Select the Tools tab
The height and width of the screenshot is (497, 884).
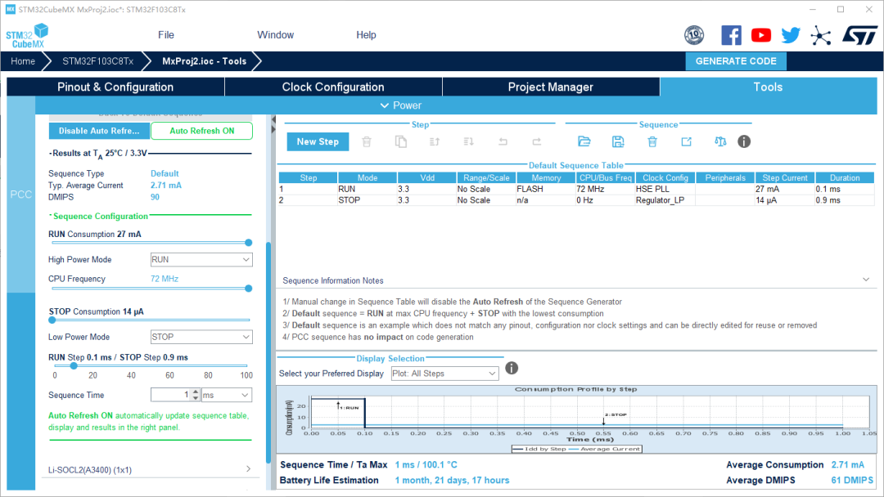(x=768, y=87)
